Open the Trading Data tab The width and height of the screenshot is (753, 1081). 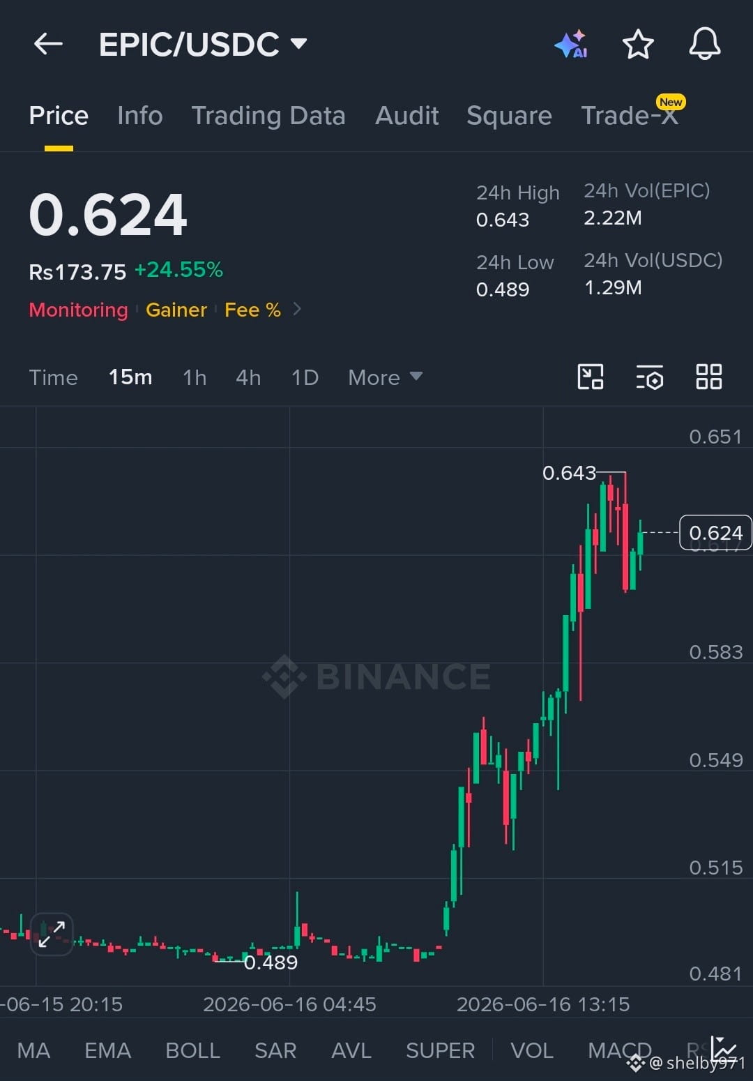tap(268, 116)
